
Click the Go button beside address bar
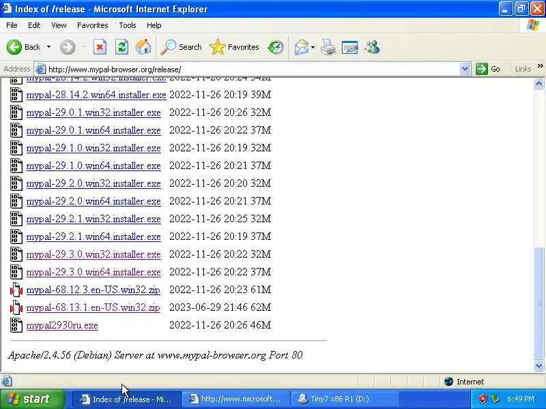[x=489, y=69]
